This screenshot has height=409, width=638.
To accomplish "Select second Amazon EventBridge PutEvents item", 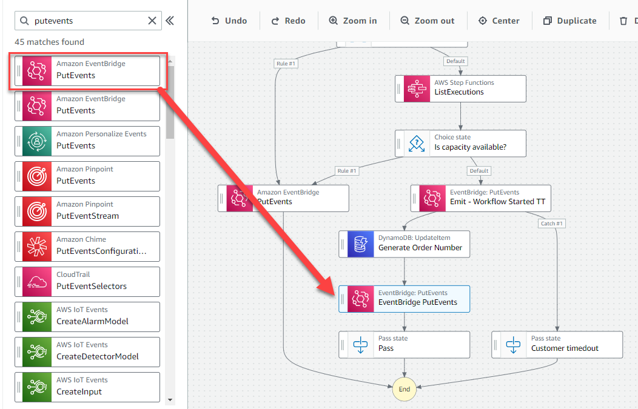I will [x=87, y=106].
